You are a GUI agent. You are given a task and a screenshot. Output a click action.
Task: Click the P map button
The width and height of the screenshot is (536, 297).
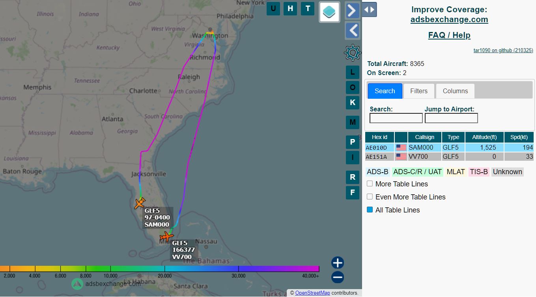tap(353, 142)
